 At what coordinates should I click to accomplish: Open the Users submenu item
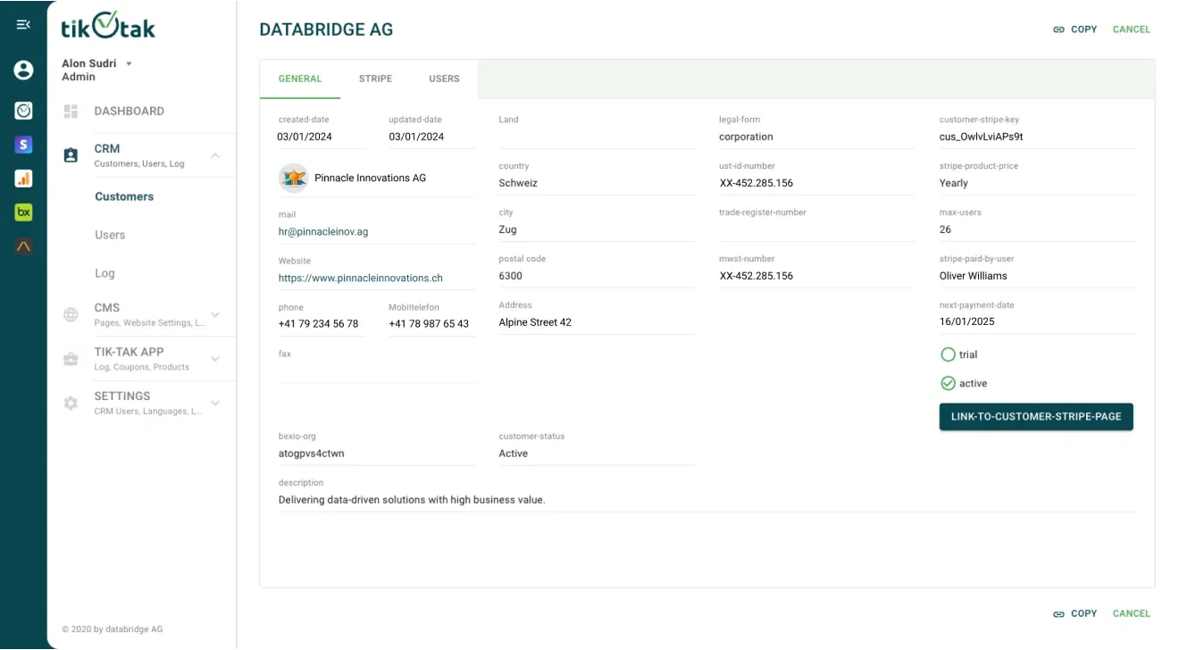point(110,235)
